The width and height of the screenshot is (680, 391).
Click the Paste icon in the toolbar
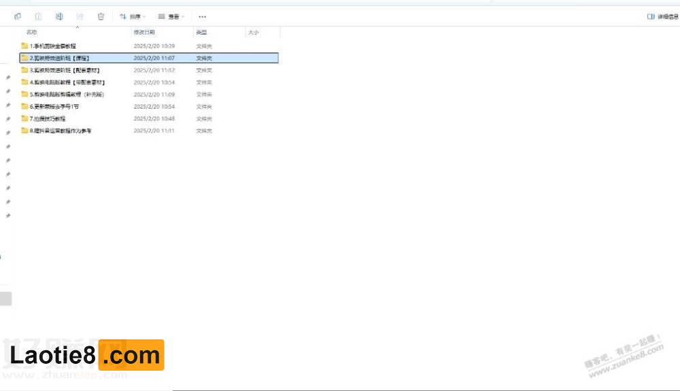pyautogui.click(x=39, y=16)
